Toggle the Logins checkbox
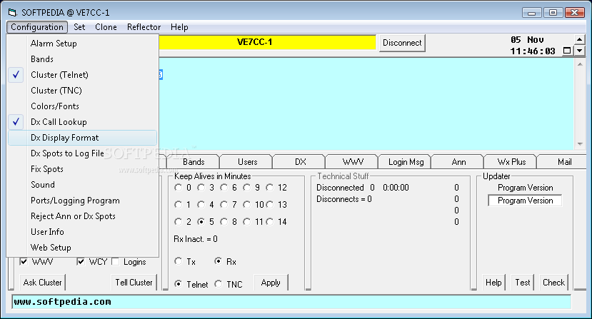 [x=116, y=261]
